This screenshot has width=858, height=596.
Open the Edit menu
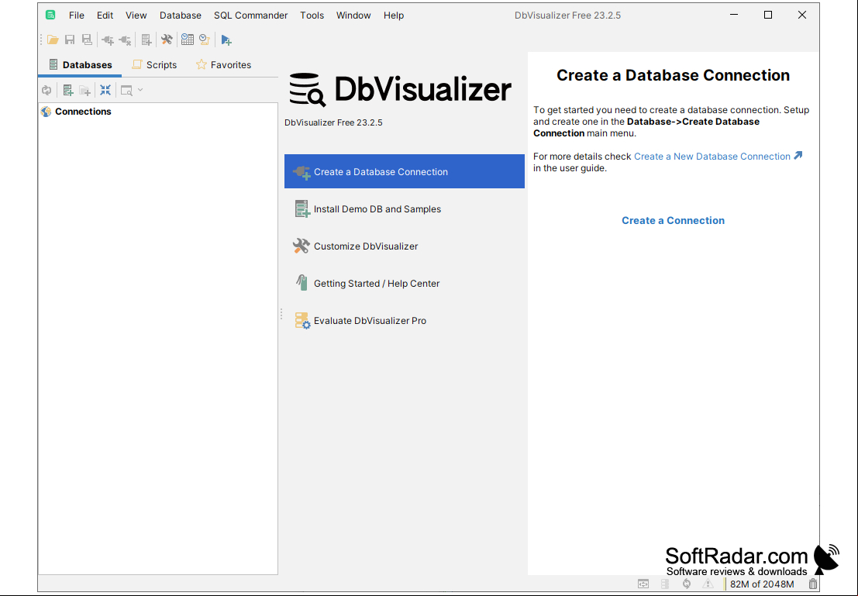coord(105,16)
